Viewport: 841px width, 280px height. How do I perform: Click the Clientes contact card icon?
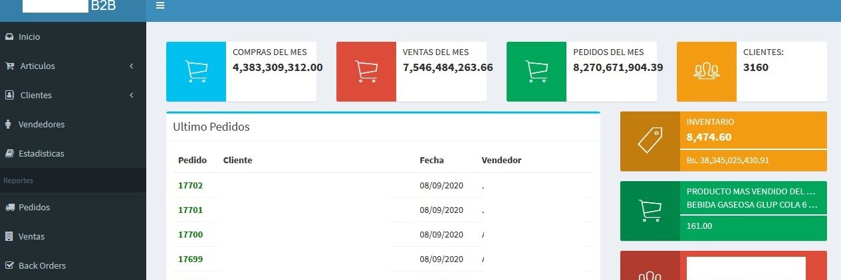(x=9, y=95)
